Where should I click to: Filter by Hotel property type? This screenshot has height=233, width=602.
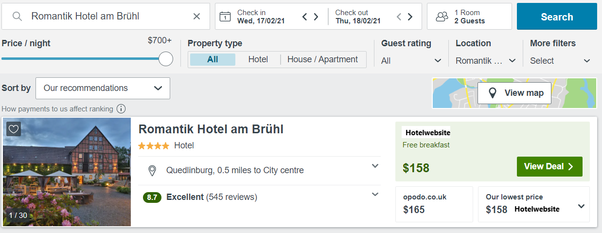point(258,59)
